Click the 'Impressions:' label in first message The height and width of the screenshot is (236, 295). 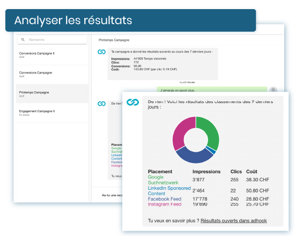(121, 58)
